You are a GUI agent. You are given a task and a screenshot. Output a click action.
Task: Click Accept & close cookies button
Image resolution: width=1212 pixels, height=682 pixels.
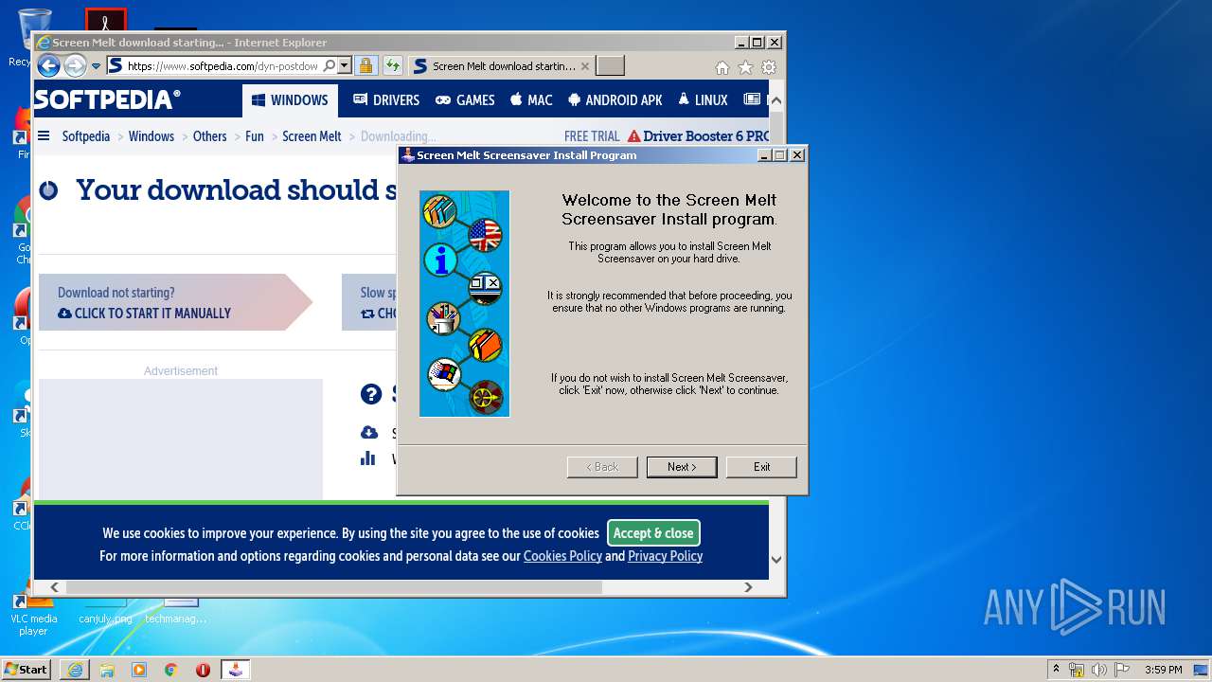653,533
